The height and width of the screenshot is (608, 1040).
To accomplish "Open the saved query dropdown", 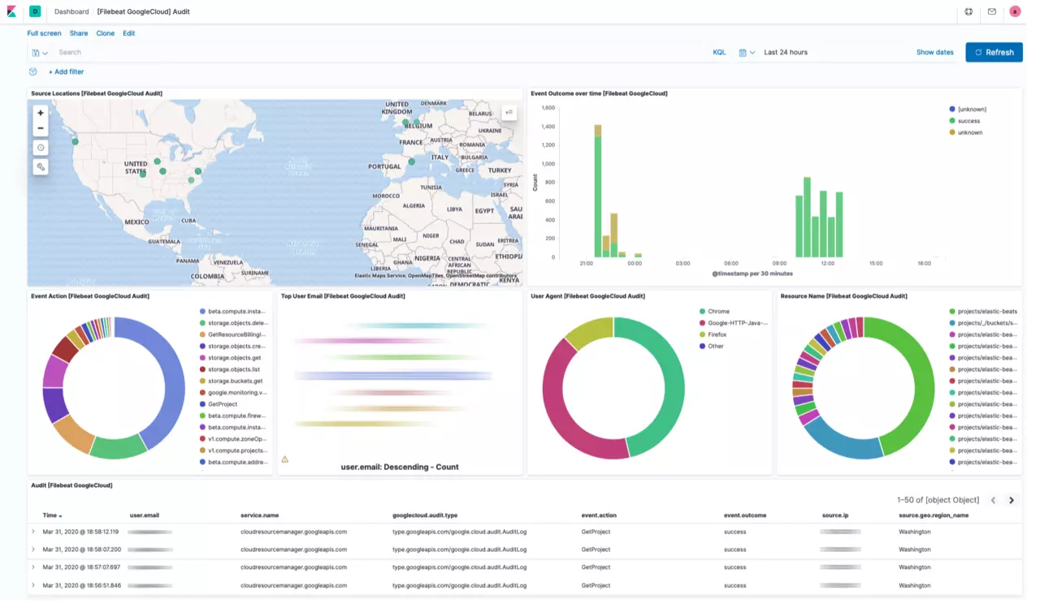I will (39, 53).
